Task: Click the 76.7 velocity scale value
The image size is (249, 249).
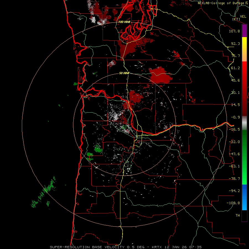Action: (x=235, y=56)
